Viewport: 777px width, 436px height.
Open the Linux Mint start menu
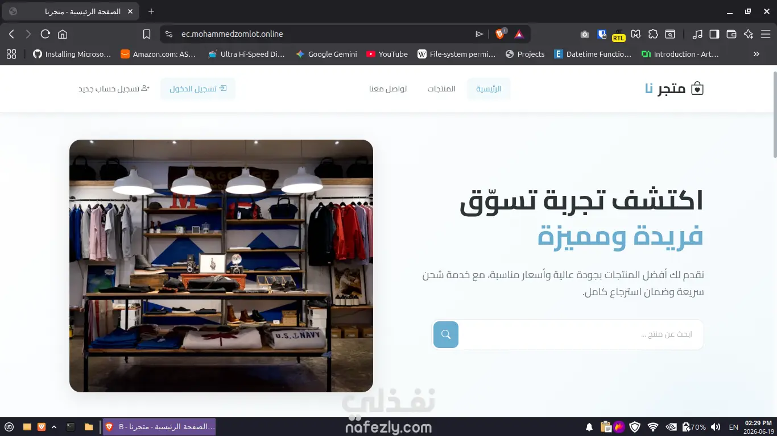[9, 427]
